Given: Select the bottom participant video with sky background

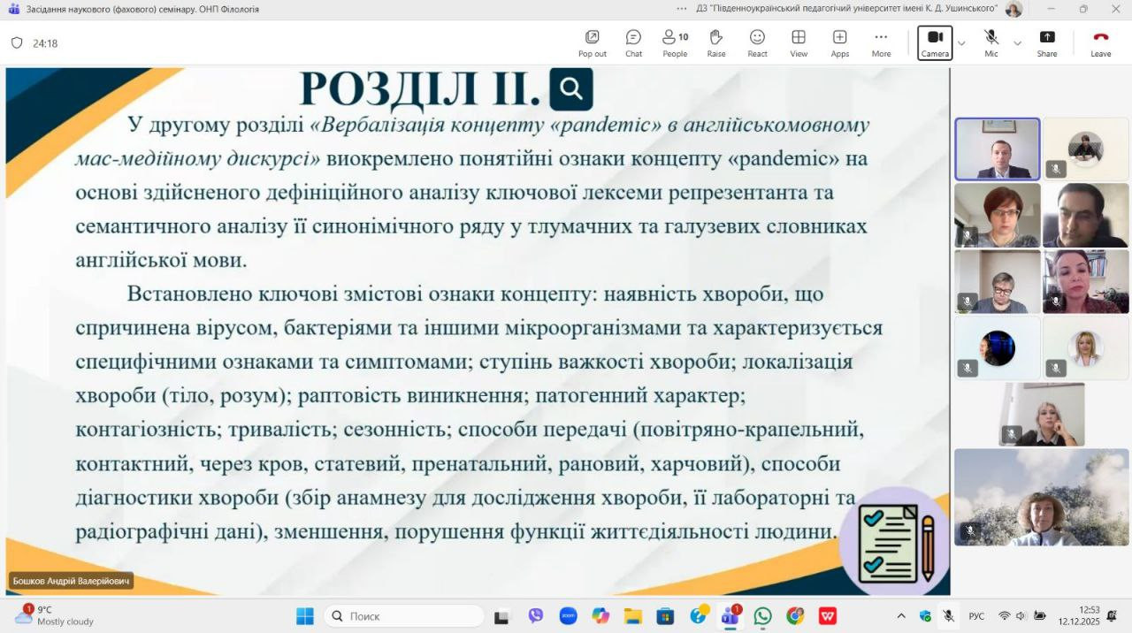Looking at the screenshot, I should coord(1041,497).
